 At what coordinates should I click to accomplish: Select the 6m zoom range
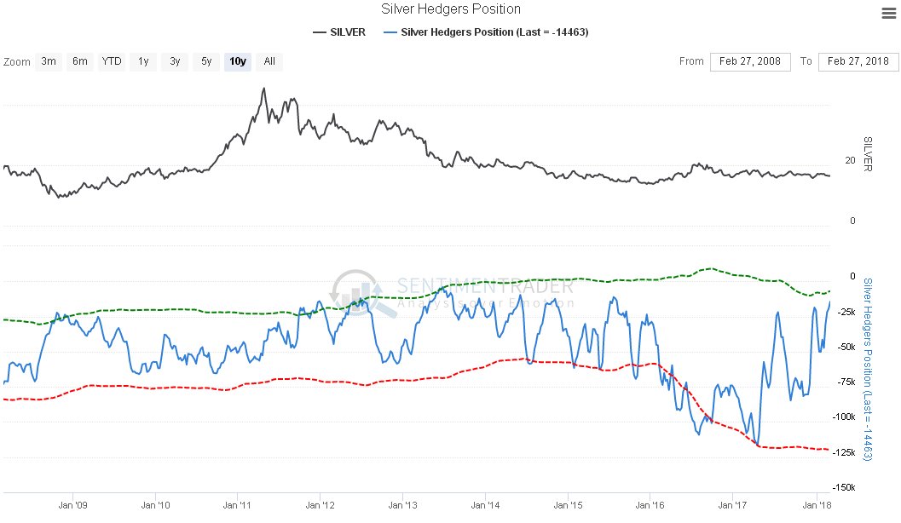click(x=80, y=61)
